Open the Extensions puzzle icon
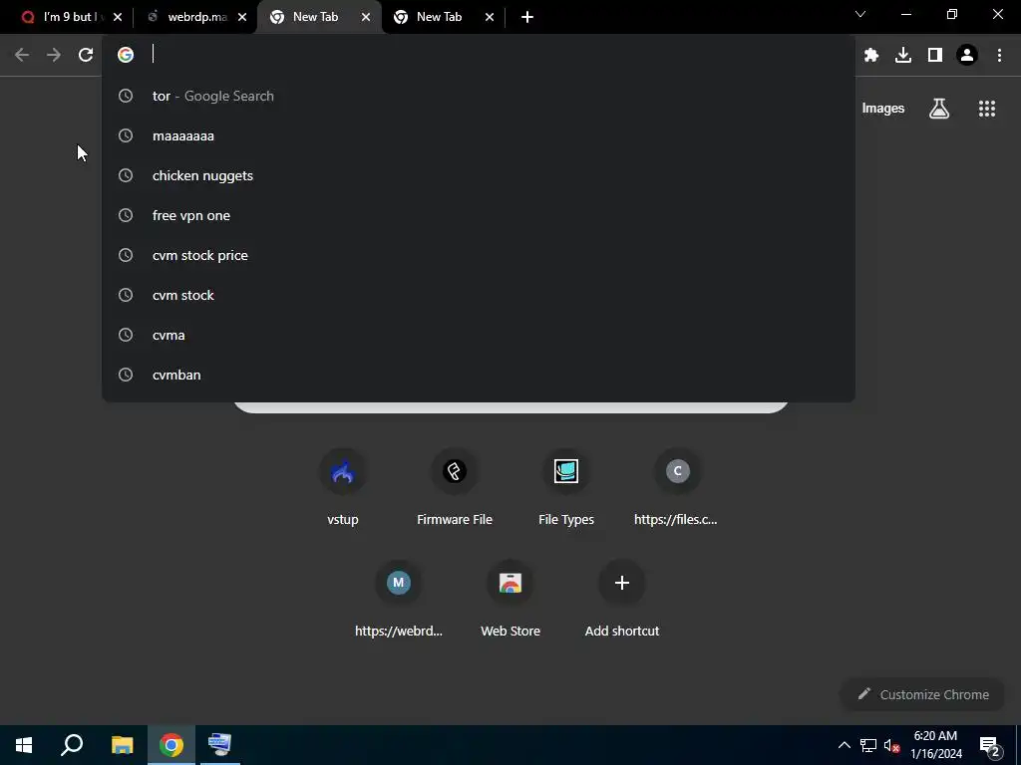 coord(871,56)
